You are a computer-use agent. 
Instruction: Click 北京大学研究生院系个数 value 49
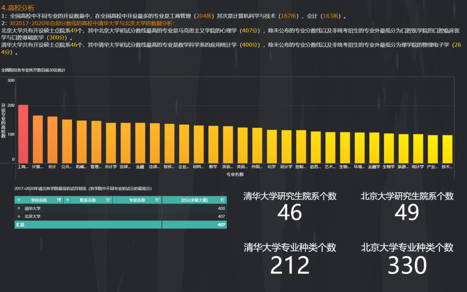(x=407, y=213)
